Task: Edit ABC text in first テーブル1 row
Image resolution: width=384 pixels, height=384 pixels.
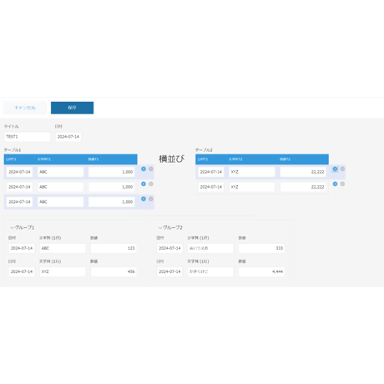Action: [x=60, y=172]
